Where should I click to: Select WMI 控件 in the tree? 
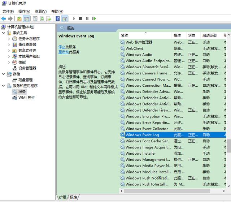click(27, 98)
